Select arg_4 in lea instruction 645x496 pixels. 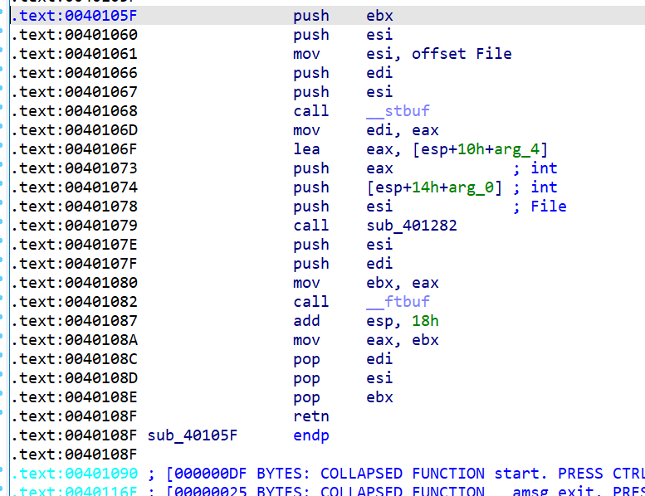pyautogui.click(x=516, y=149)
